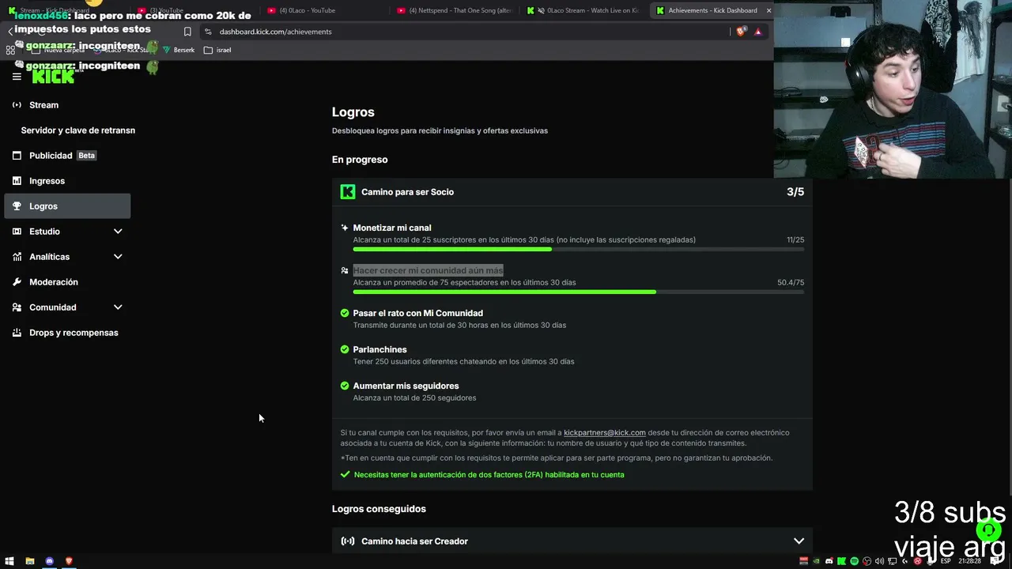Click the taskbar clock showing 21:28:28
The image size is (1012, 569).
969,561
